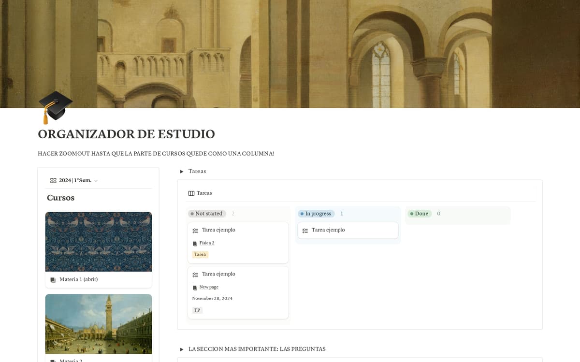580x362 pixels.
Task: Click the gallery view icon beside "2024 | 1°Sem."
Action: click(53, 180)
